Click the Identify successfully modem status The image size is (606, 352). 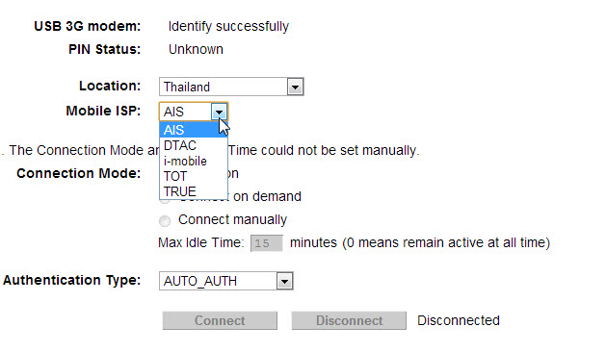[x=228, y=26]
